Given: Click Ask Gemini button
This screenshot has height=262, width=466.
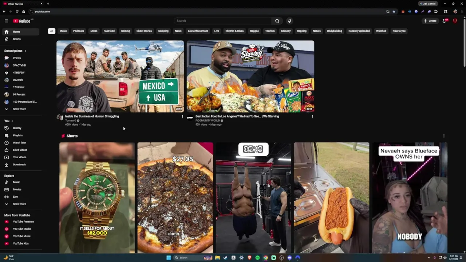Looking at the screenshot, I should pos(427,4).
